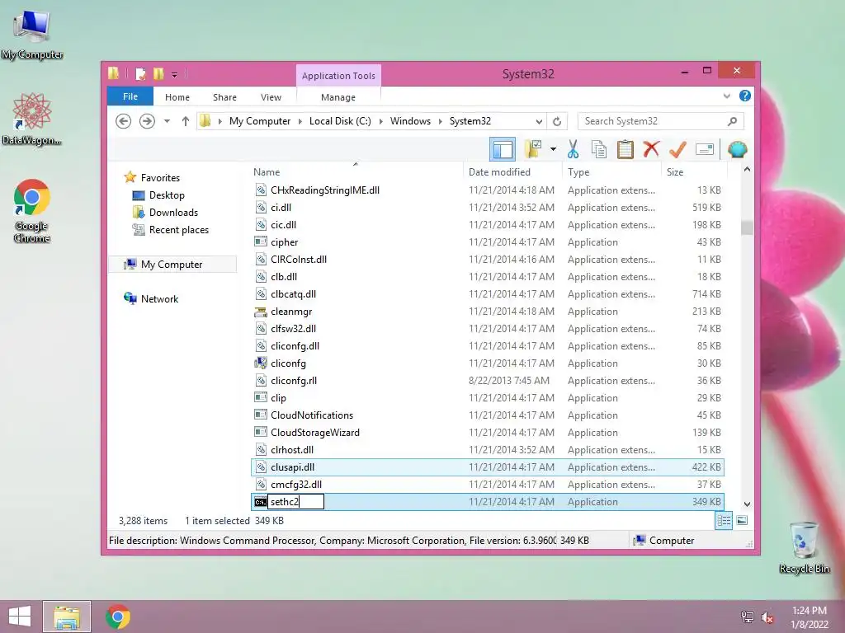This screenshot has width=845, height=633.
Task: Click Google Chrome on the taskbar
Action: pos(118,617)
